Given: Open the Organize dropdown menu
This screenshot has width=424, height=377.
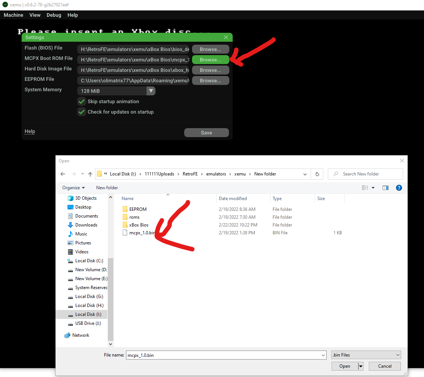Looking at the screenshot, I should click(73, 188).
